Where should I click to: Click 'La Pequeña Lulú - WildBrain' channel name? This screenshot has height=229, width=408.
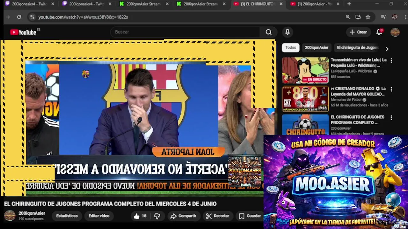coord(352,72)
